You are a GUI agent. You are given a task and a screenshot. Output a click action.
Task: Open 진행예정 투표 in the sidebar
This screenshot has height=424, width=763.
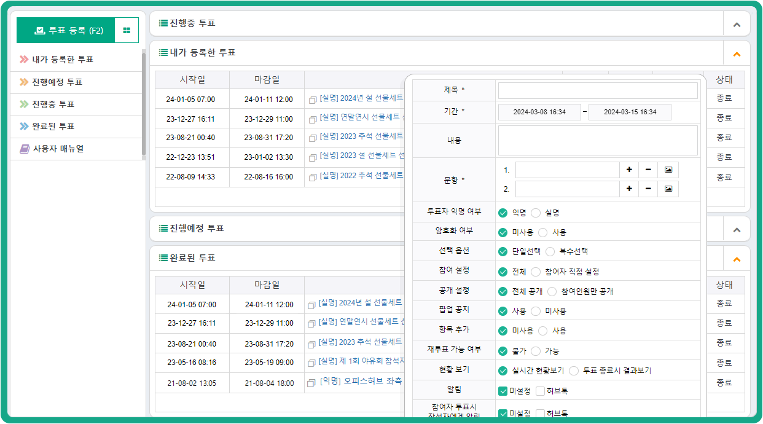(57, 82)
